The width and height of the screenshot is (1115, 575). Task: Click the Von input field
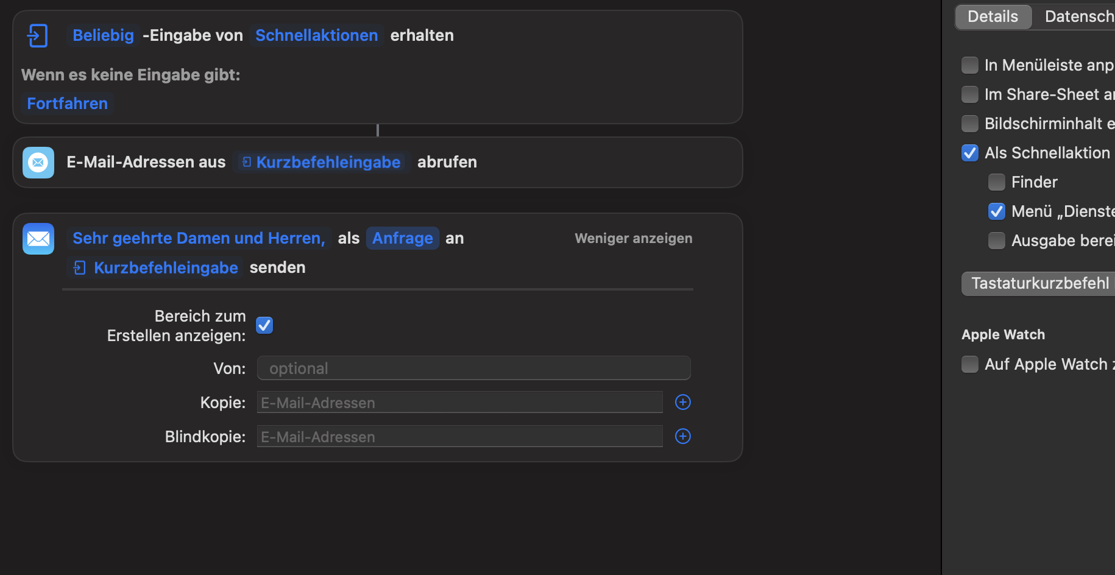[x=473, y=369]
